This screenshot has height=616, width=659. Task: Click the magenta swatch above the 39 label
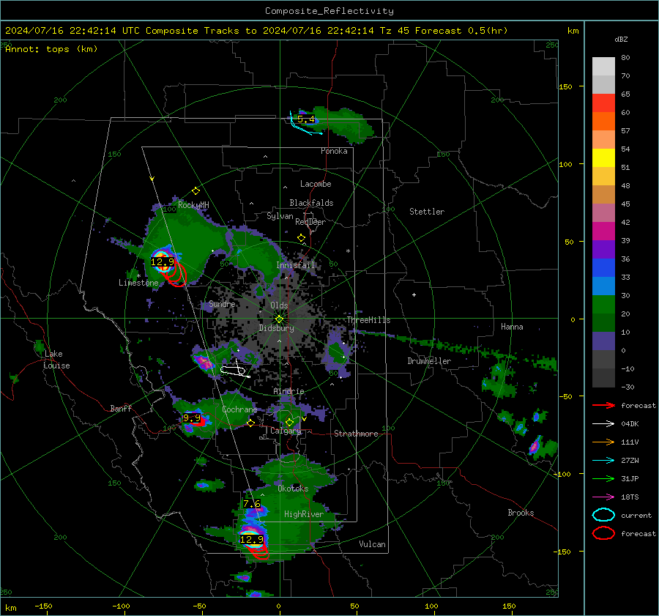tap(603, 231)
